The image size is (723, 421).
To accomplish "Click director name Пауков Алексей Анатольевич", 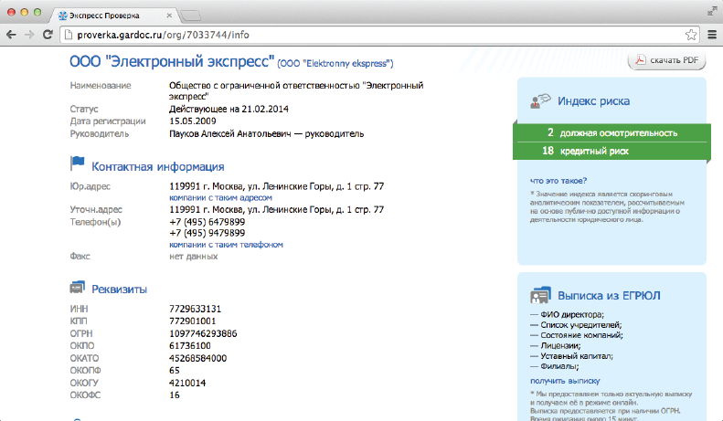I will tap(230, 134).
